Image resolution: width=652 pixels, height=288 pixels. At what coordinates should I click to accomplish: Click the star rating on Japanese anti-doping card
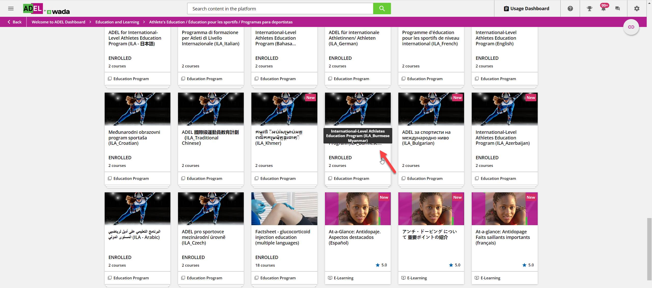[x=454, y=265]
